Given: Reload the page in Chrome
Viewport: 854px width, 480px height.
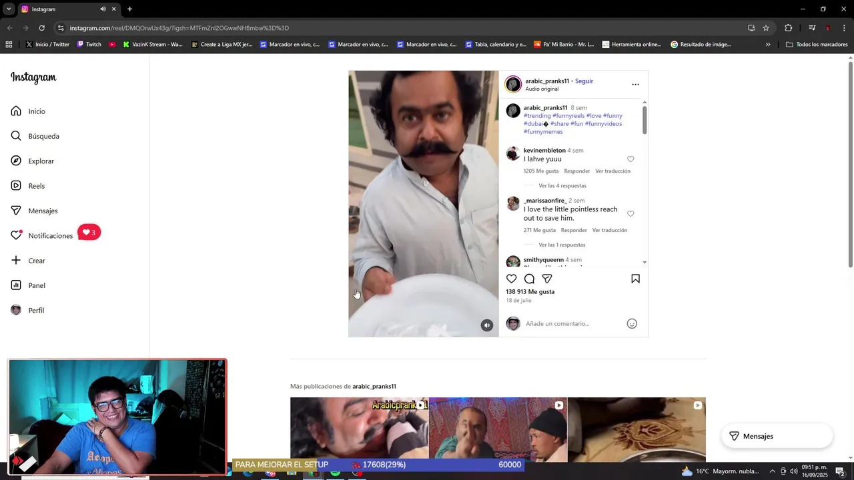Looking at the screenshot, I should tap(41, 28).
